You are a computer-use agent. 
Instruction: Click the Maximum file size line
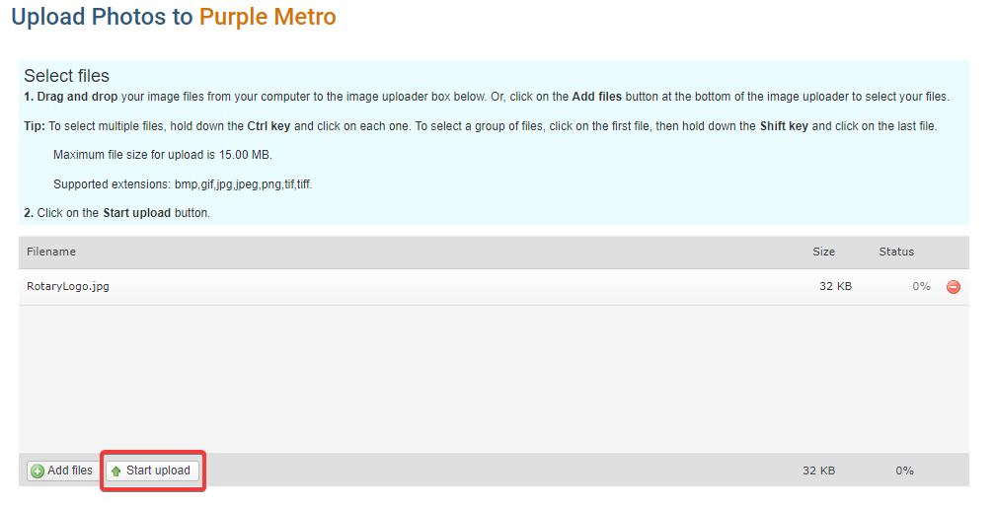click(162, 155)
